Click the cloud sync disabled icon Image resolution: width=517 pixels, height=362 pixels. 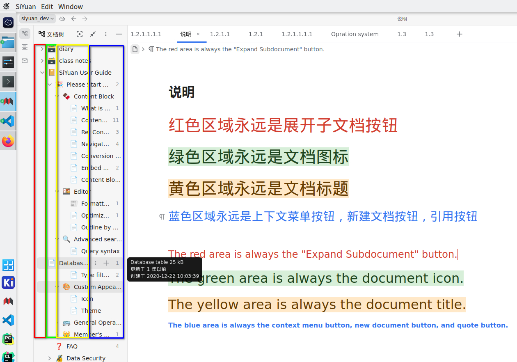(62, 18)
